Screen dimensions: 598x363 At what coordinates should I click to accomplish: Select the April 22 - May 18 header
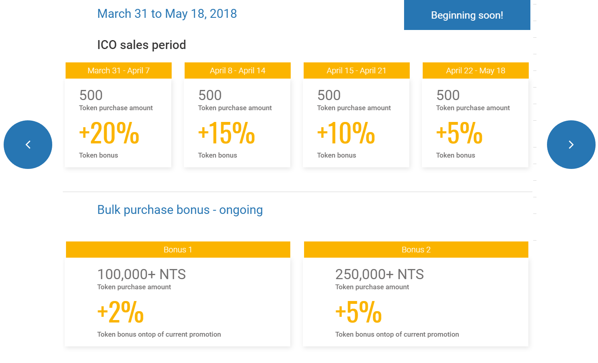pos(476,70)
